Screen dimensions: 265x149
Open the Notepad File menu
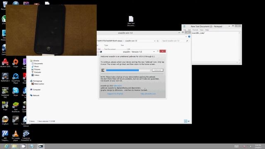click(x=185, y=30)
